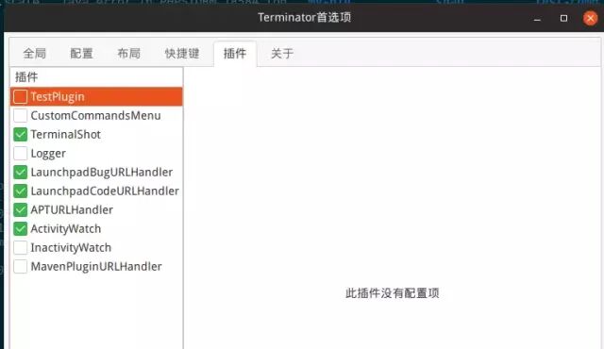Screen dimensions: 604x349
Task: Minimize the Terminator首选项 window
Action: tap(537, 18)
